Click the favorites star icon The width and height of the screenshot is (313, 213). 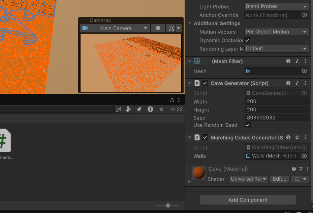[x=161, y=109]
